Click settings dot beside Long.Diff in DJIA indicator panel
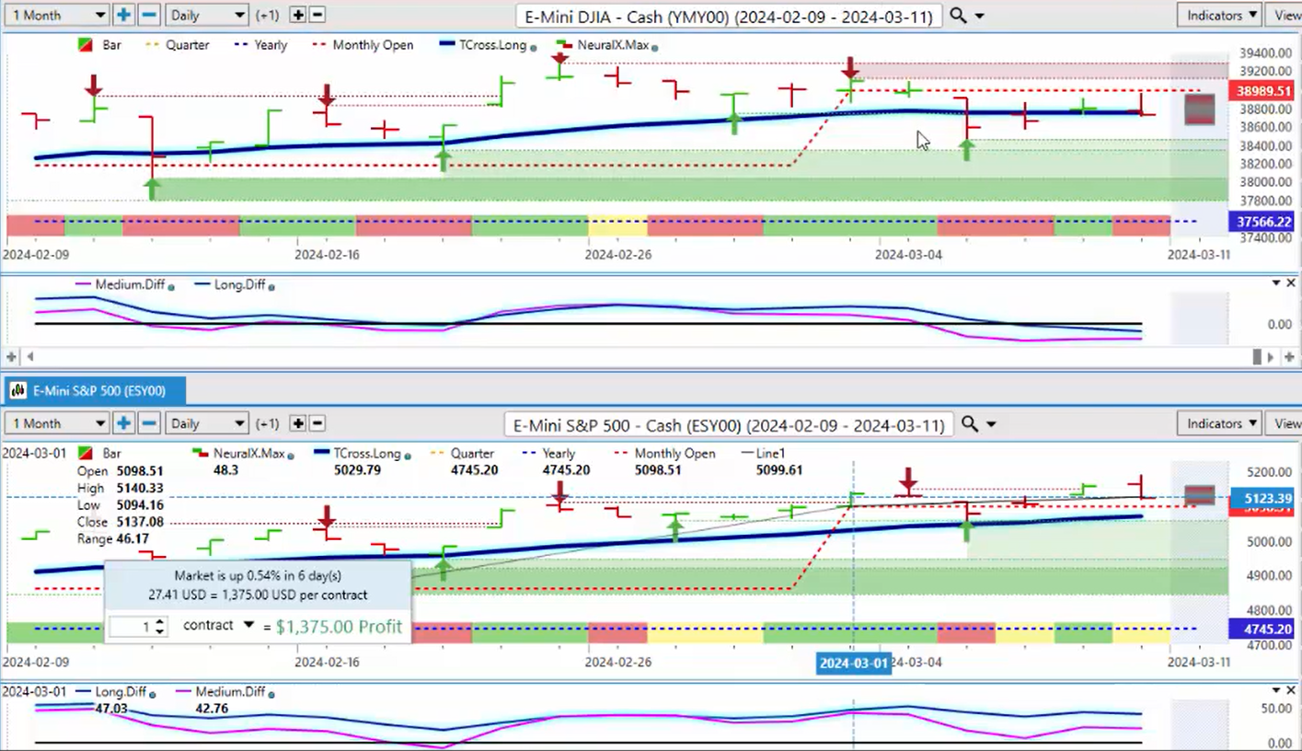1302x751 pixels. point(271,286)
